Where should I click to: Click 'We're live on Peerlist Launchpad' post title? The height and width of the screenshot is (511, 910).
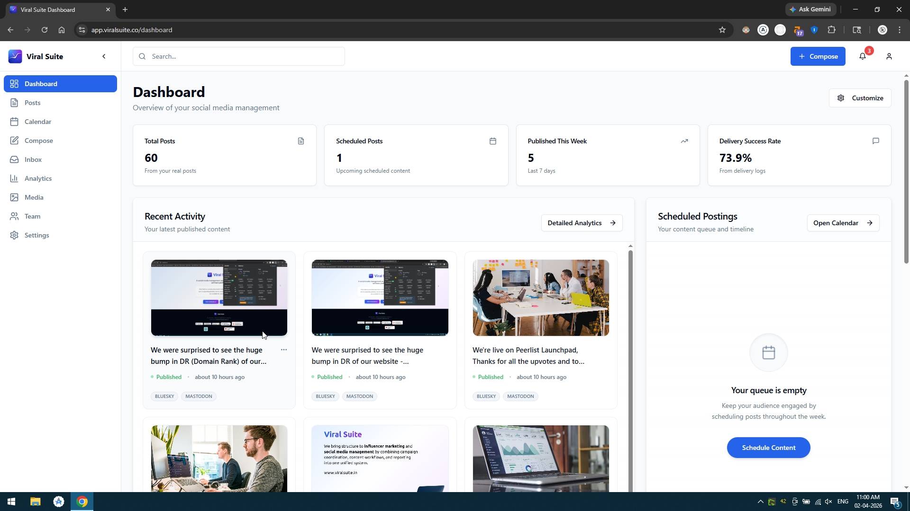[x=528, y=356]
